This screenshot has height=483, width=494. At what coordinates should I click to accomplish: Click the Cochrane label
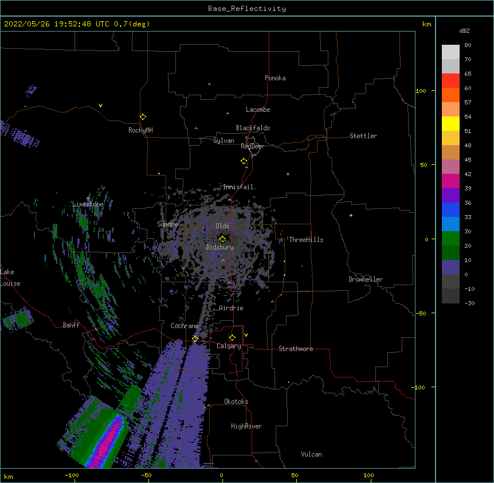point(185,326)
